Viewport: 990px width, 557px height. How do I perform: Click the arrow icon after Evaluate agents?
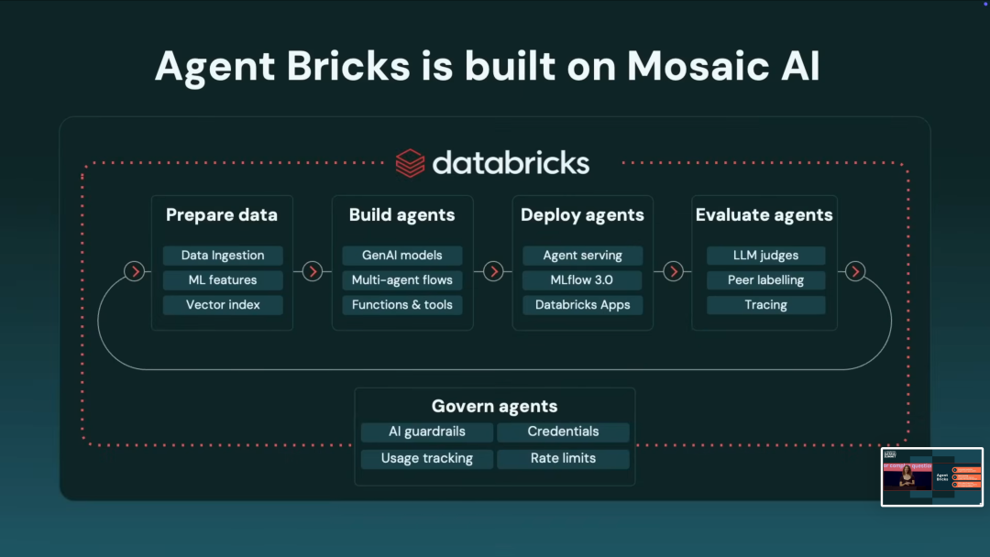[x=854, y=271]
